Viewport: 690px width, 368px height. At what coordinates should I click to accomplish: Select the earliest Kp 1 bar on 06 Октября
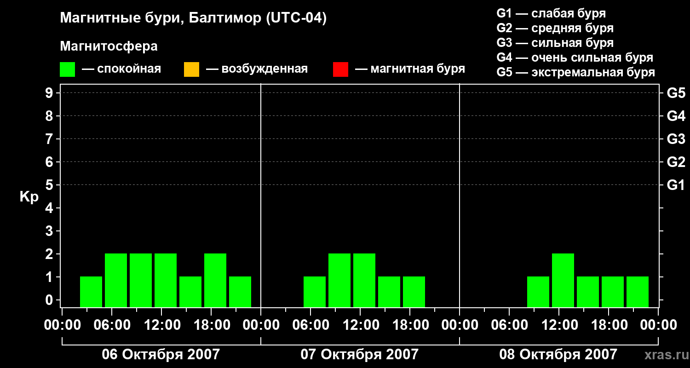91,292
